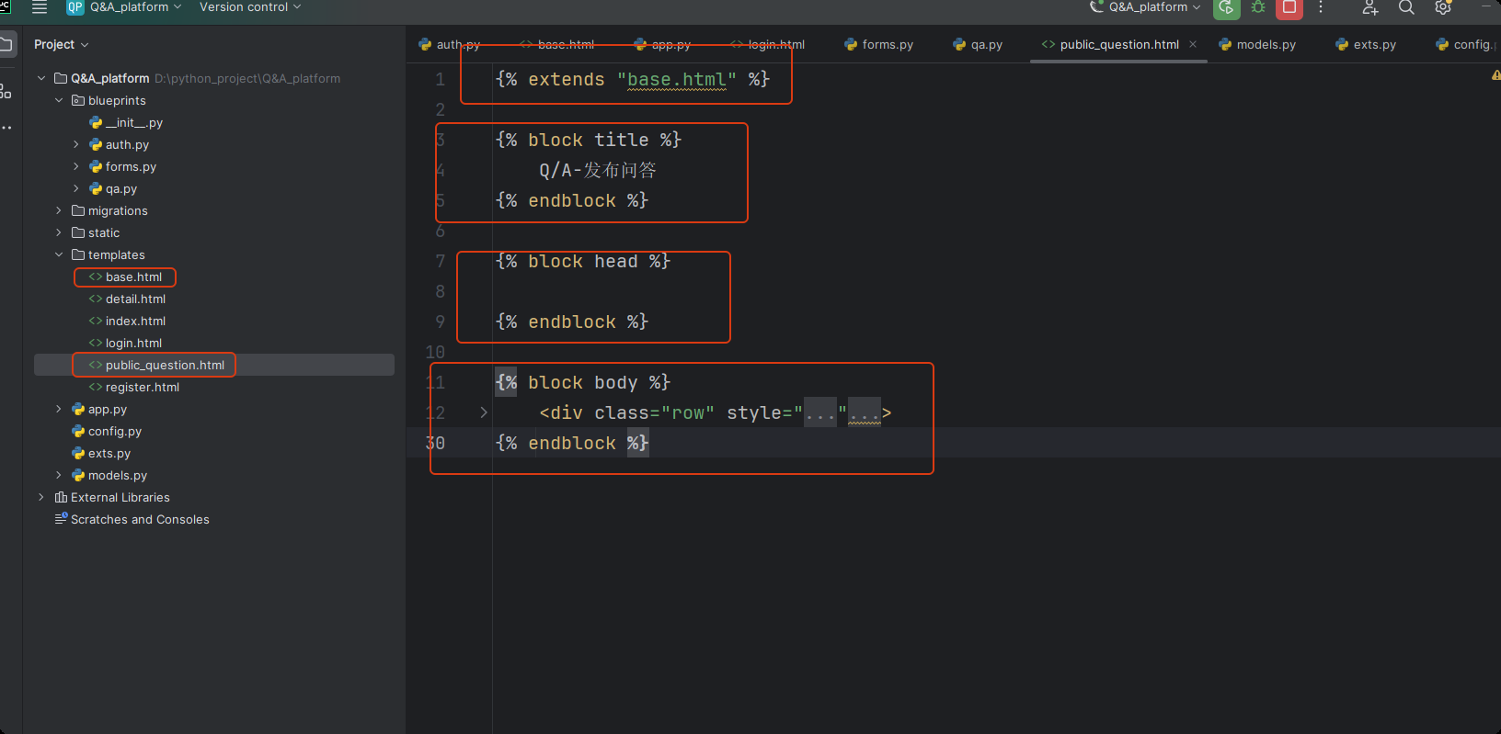Open Code With Me add-user icon
The image size is (1501, 734).
[x=1370, y=7]
